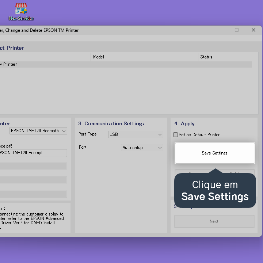Screen dimensions: 263x263
Task: Click the EPSON TM-T20 Receipt name field
Action: coord(33,153)
